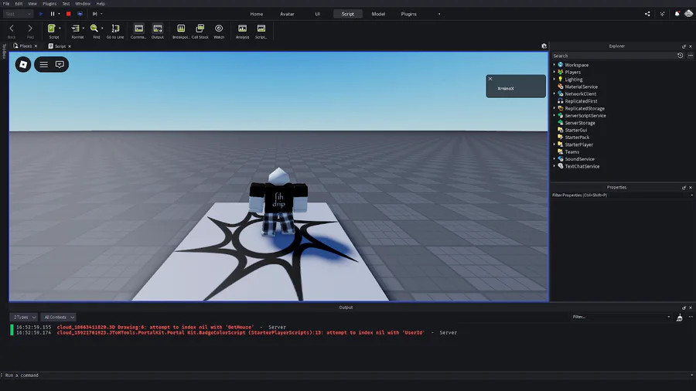
Task: Open the Plugins menu in menu bar
Action: (49, 4)
